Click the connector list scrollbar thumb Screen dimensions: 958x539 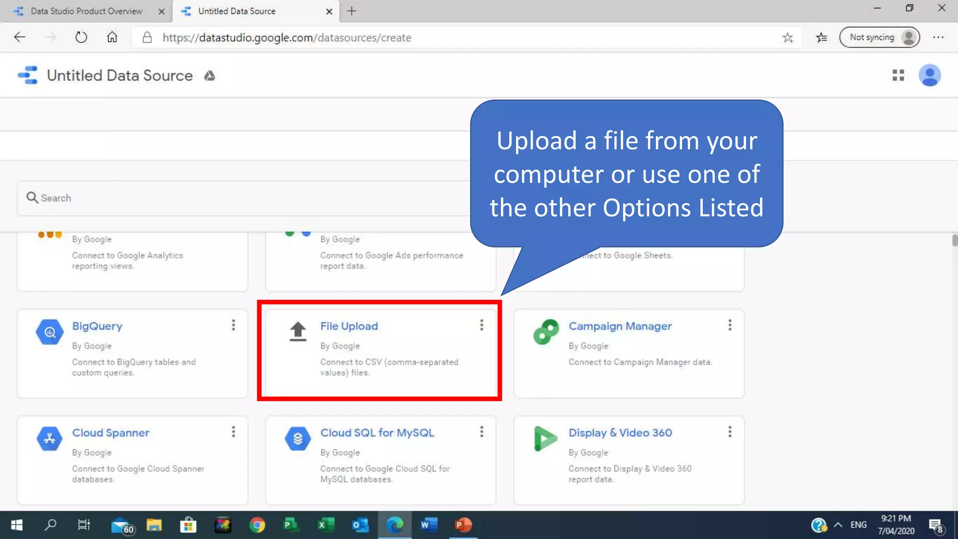[954, 240]
